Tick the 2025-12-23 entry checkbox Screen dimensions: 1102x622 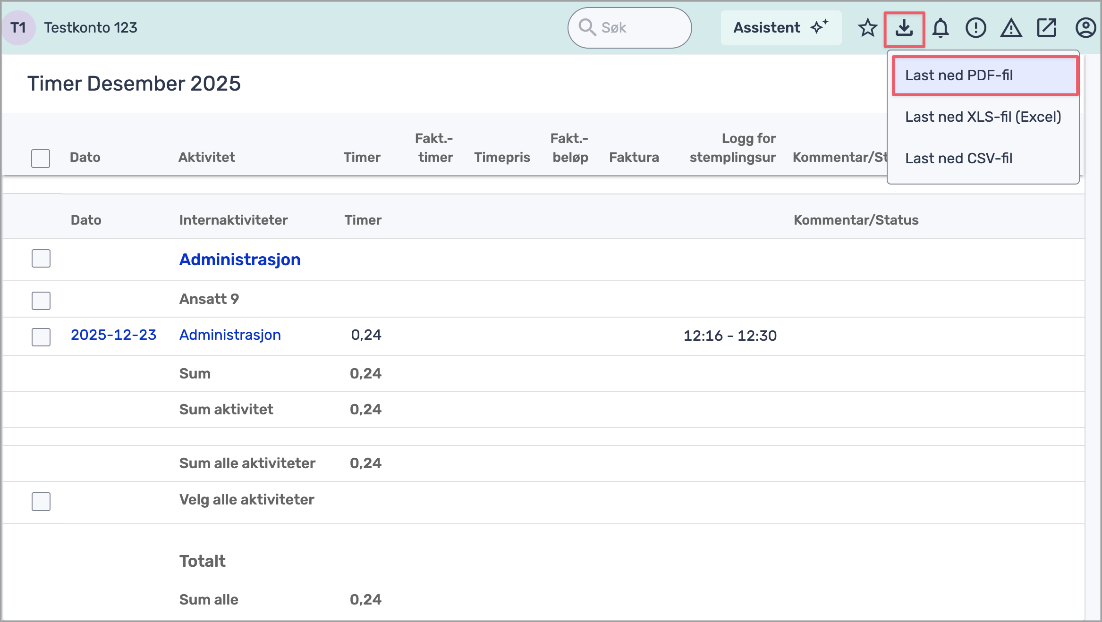tap(41, 337)
